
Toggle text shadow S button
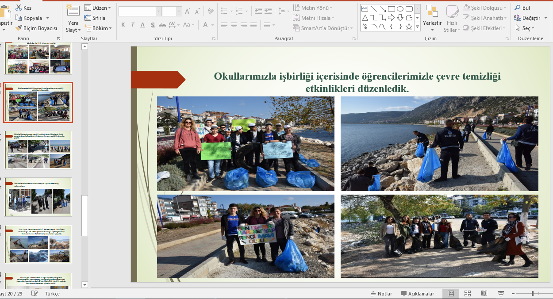pos(153,25)
